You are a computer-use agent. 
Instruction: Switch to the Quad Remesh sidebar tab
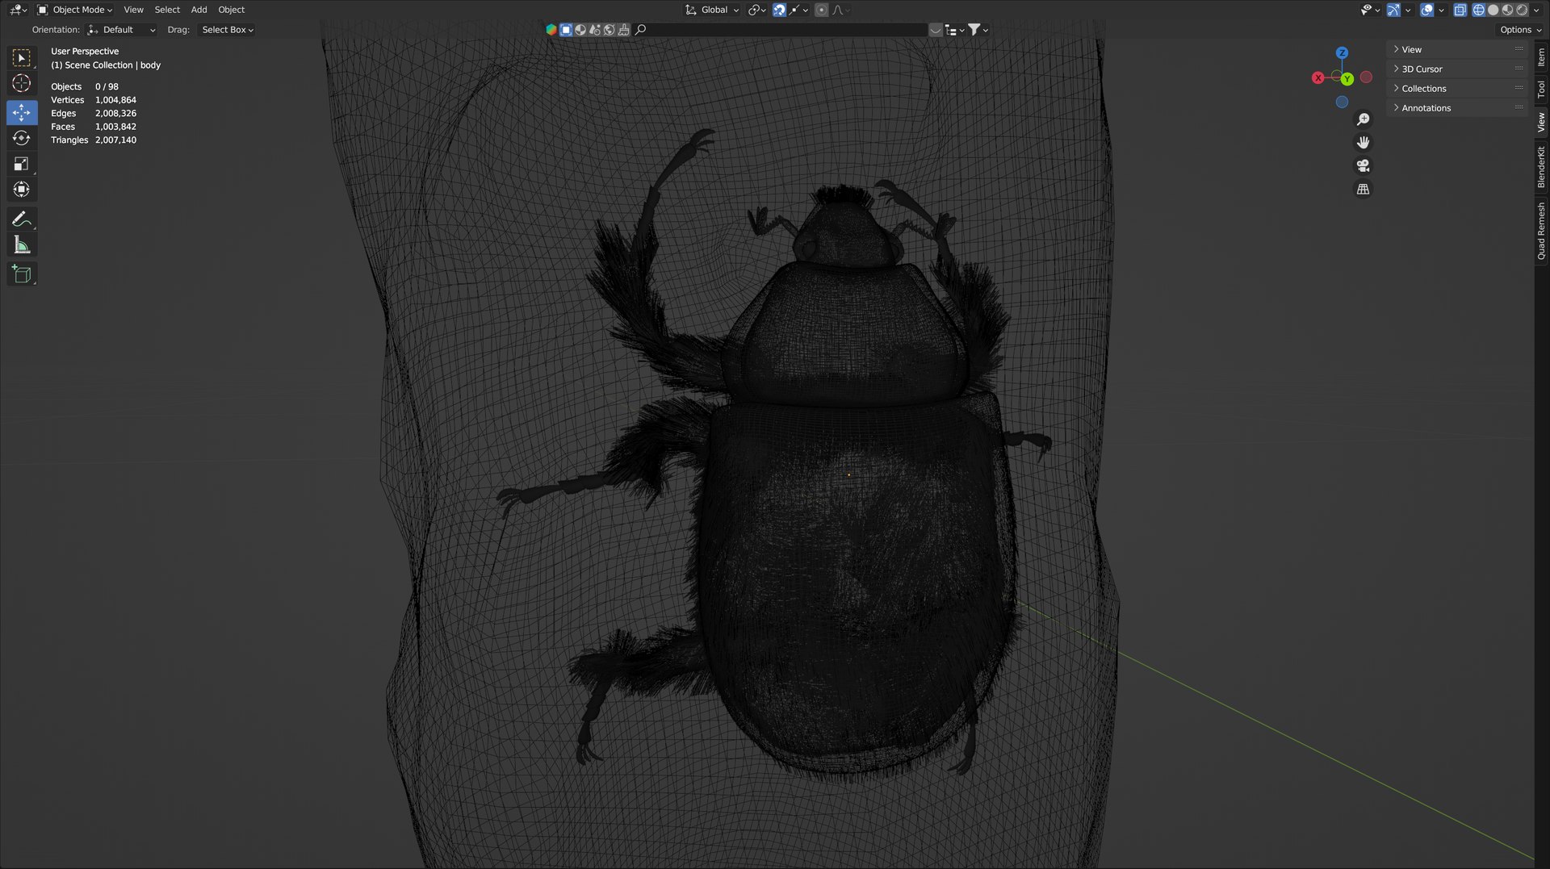1541,231
